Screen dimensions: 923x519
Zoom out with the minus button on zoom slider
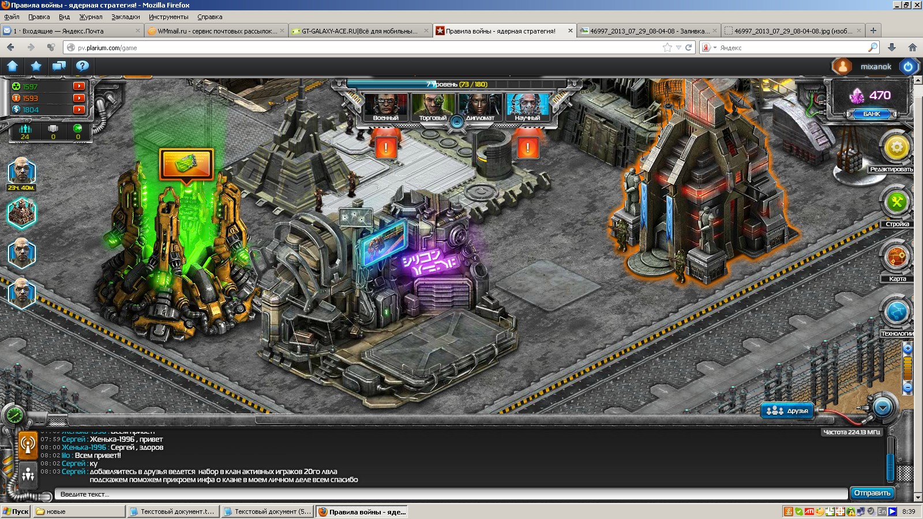[x=907, y=387]
